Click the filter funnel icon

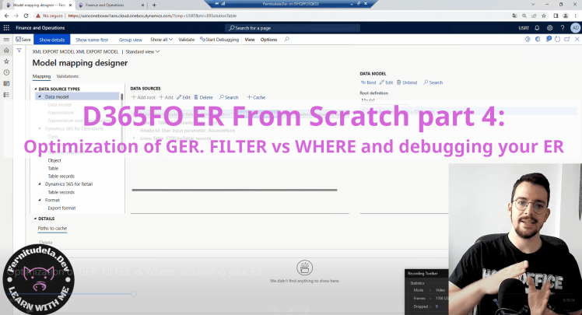click(x=19, y=51)
